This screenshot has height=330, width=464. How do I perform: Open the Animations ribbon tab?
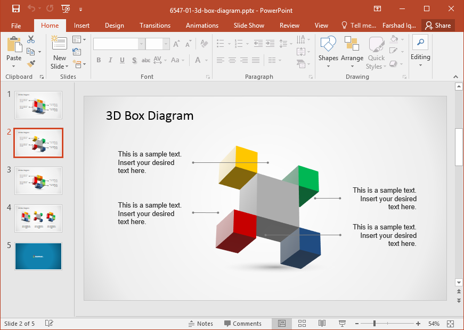201,25
